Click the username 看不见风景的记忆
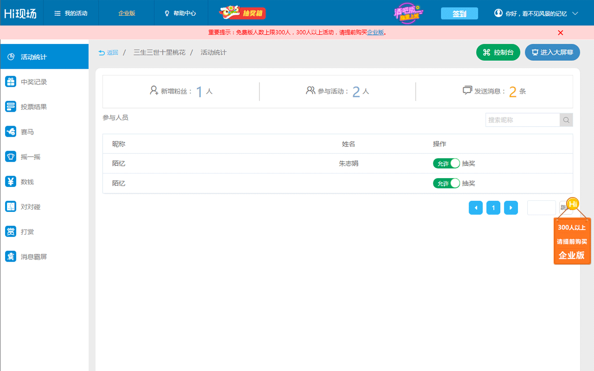 point(544,14)
